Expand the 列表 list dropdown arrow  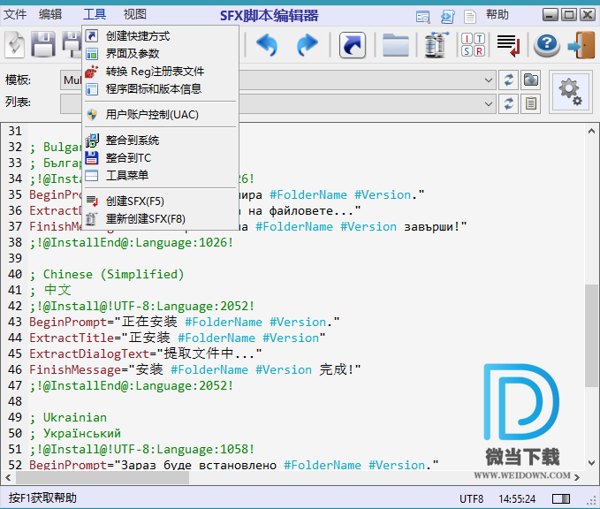[489, 103]
